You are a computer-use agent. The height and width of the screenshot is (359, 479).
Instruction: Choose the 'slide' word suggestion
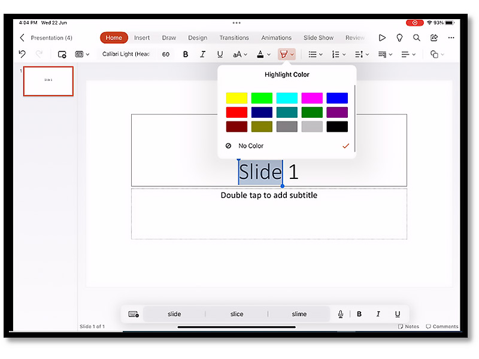(x=174, y=314)
